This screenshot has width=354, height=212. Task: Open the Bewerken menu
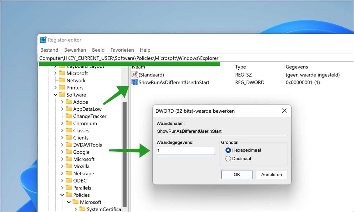point(75,50)
